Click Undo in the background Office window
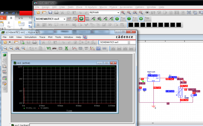203x126 pixels. [7, 13]
